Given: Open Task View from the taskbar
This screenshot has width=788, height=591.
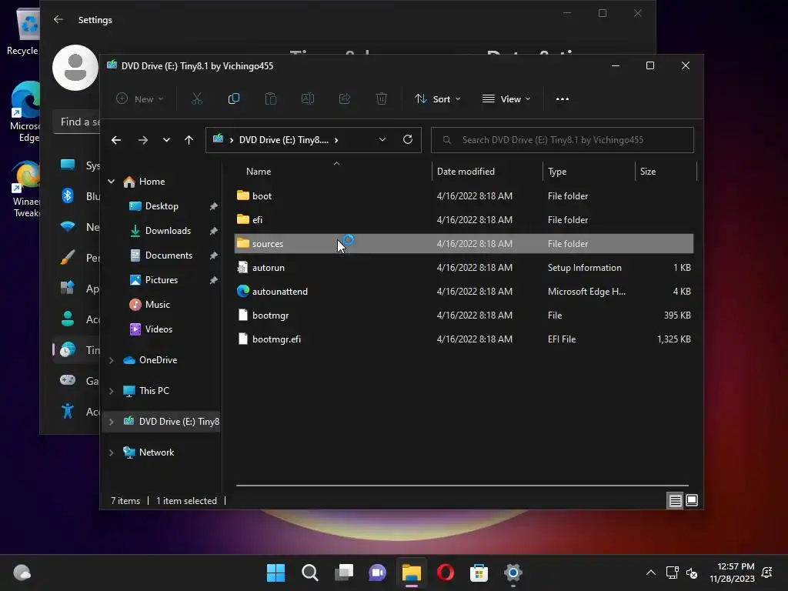Looking at the screenshot, I should coord(344,573).
